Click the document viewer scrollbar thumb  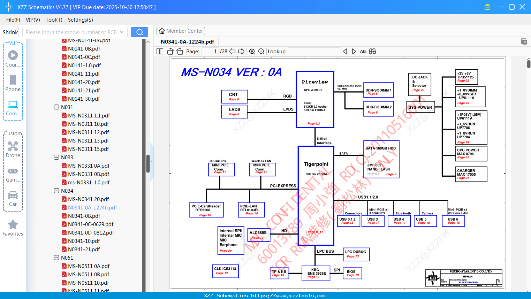(529, 64)
